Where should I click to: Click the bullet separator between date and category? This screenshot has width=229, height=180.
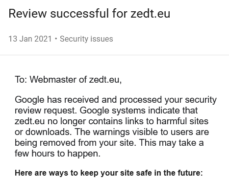point(56,39)
